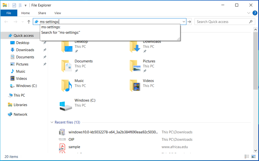This screenshot has height=161, width=259.
Task: Switch to details view icon in status bar
Action: (x=247, y=156)
